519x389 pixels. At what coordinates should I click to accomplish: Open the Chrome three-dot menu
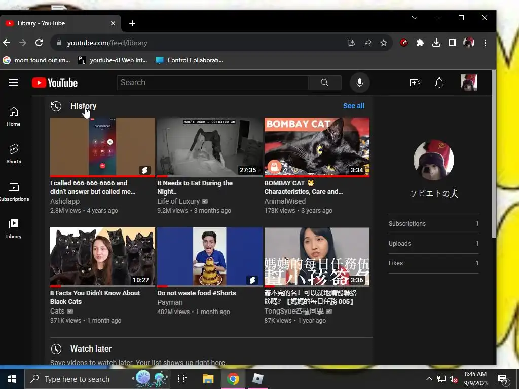point(485,43)
